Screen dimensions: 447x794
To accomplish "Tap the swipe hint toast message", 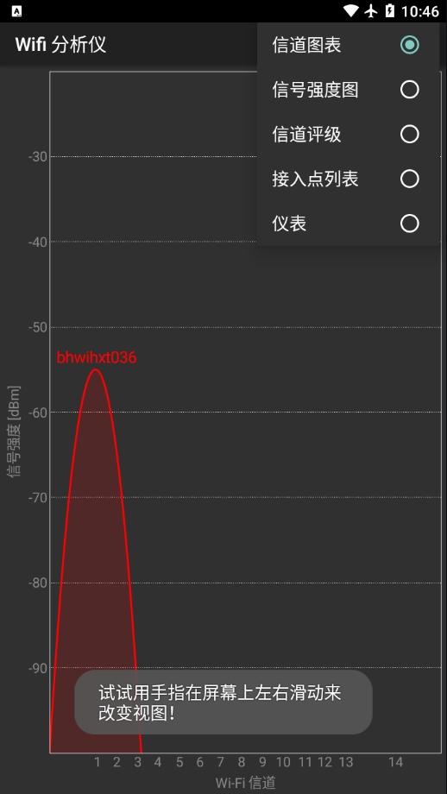I will pos(223,703).
